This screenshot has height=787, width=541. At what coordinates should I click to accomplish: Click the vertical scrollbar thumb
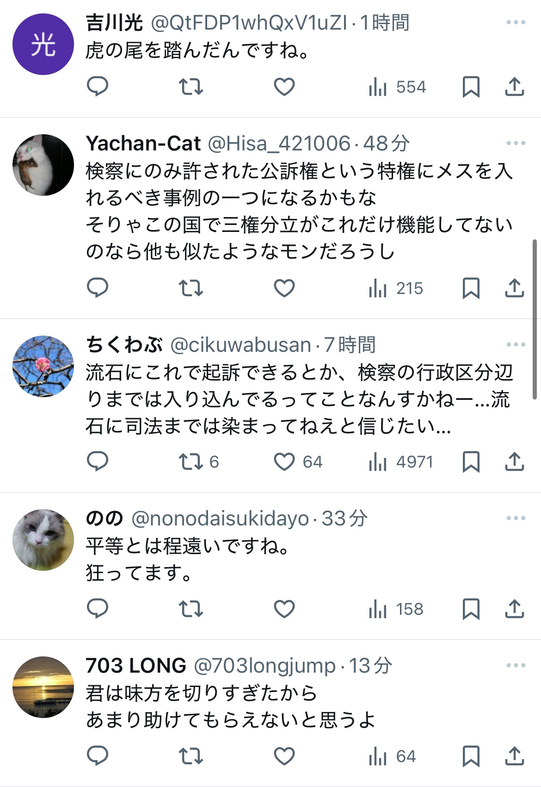(535, 319)
